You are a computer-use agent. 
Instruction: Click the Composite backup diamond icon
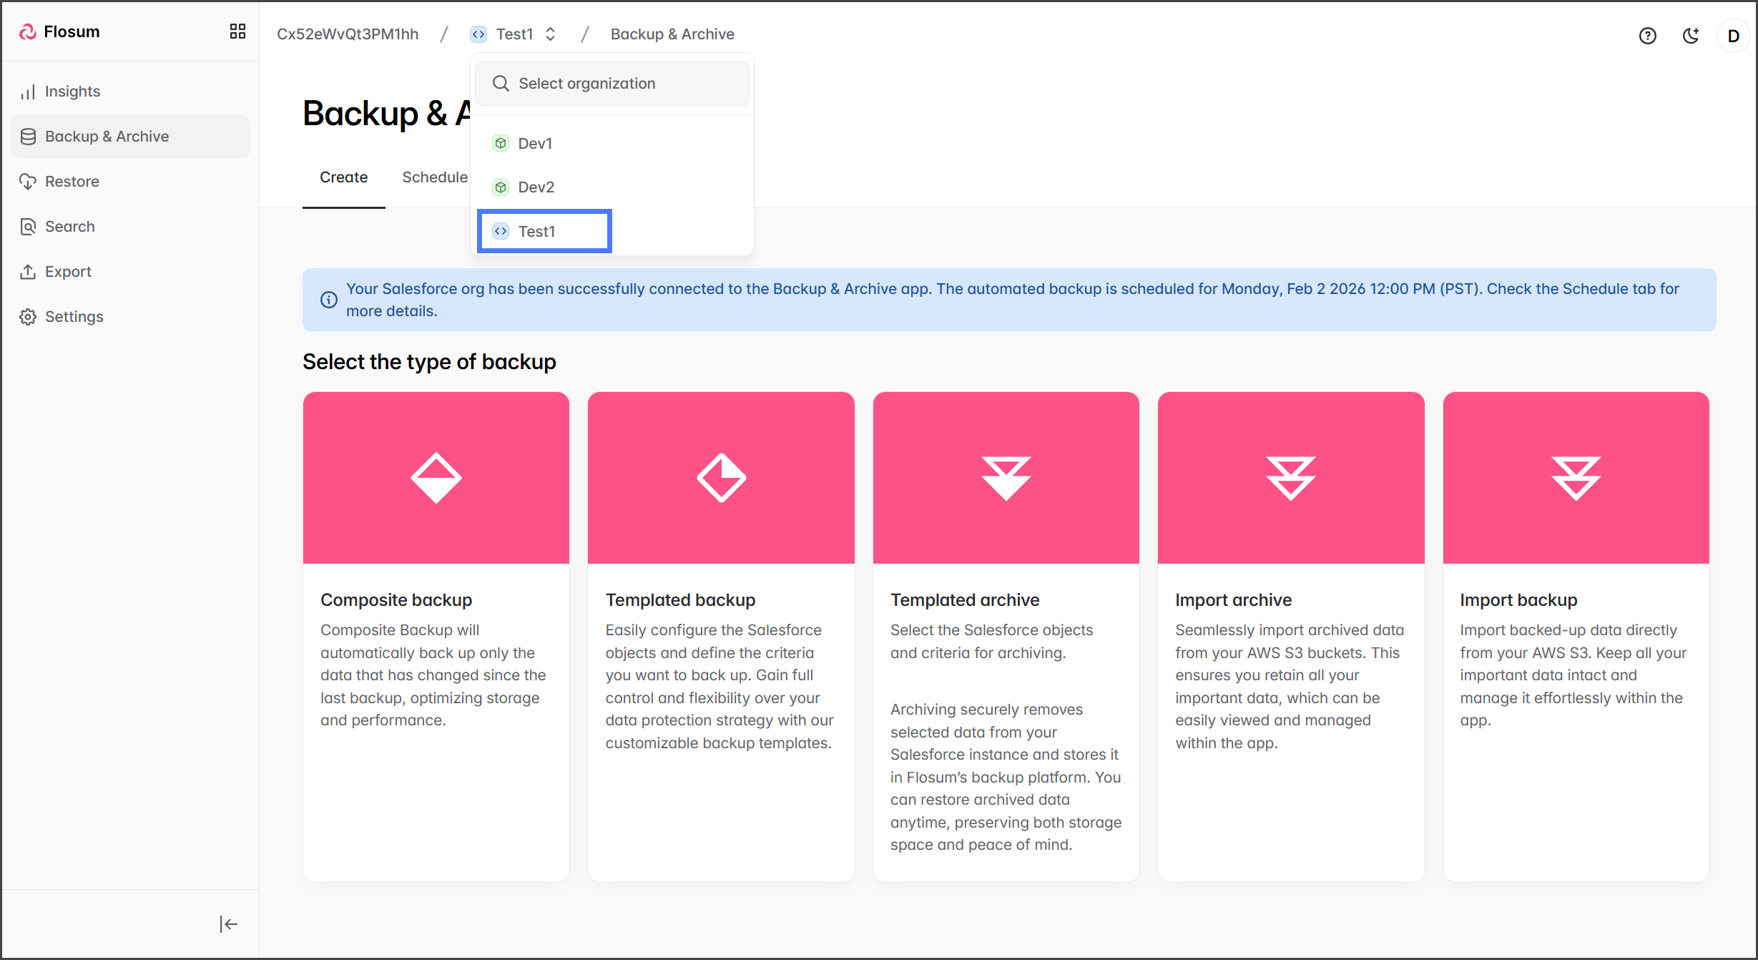click(x=436, y=477)
